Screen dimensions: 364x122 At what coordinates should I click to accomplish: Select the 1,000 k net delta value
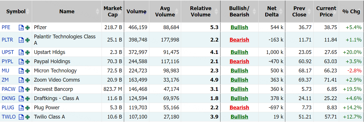click(275, 52)
